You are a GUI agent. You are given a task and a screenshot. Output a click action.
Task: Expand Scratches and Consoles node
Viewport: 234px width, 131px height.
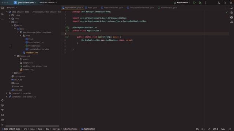(x=7, y=97)
